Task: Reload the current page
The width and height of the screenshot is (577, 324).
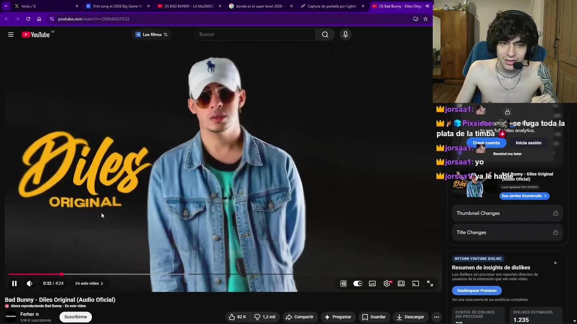Action: [28, 19]
